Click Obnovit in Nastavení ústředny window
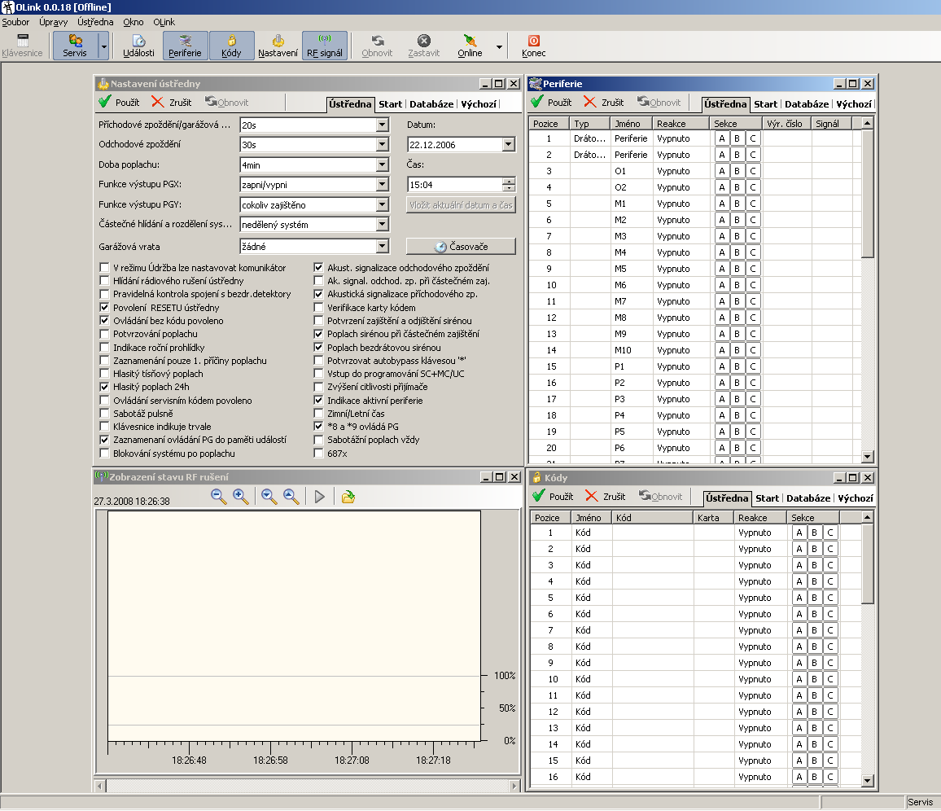 click(x=227, y=102)
